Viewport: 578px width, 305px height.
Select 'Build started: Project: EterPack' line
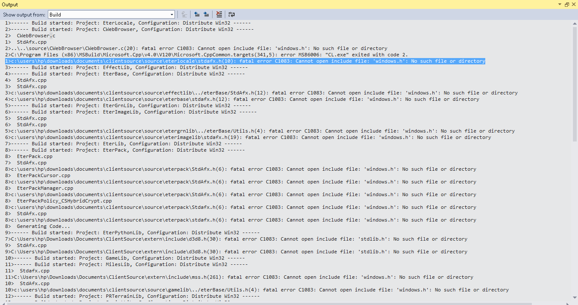pyautogui.click(x=125, y=150)
